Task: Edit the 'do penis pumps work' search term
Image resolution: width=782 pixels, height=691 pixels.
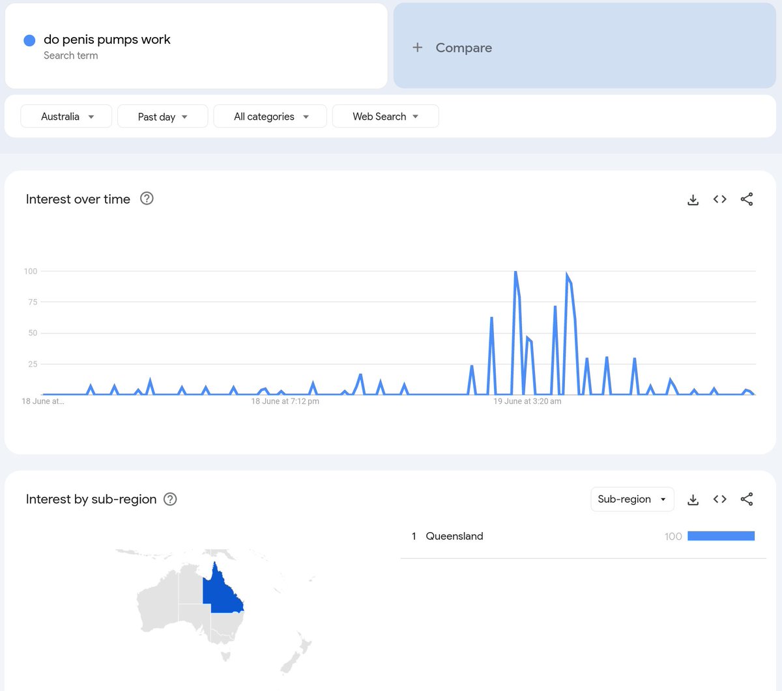Action: [x=107, y=40]
